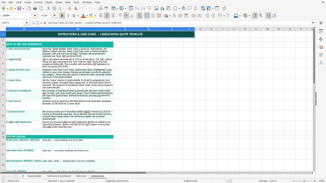Run the spelling check
The width and height of the screenshot is (326, 183).
click(106, 8)
